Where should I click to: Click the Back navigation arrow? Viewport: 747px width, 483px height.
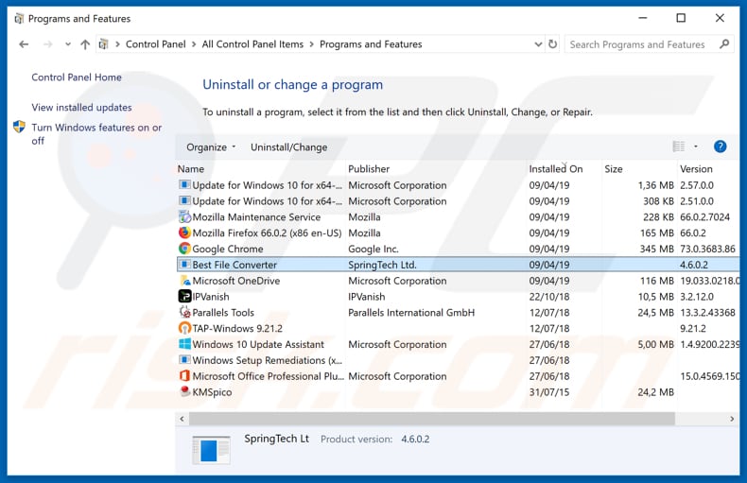click(24, 44)
